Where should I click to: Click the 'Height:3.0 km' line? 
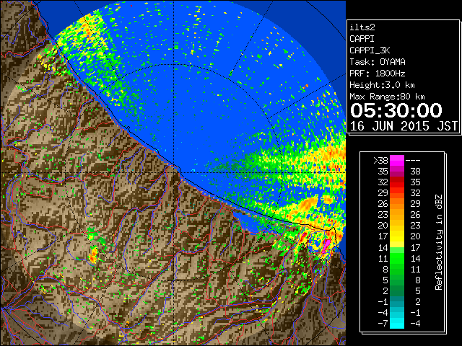point(382,85)
